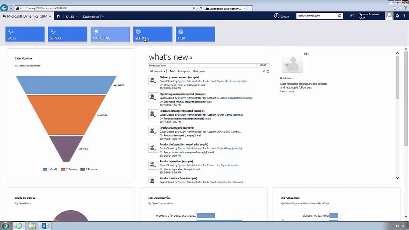
Task: Open Advanced Find icon beside search box
Action: (352, 16)
